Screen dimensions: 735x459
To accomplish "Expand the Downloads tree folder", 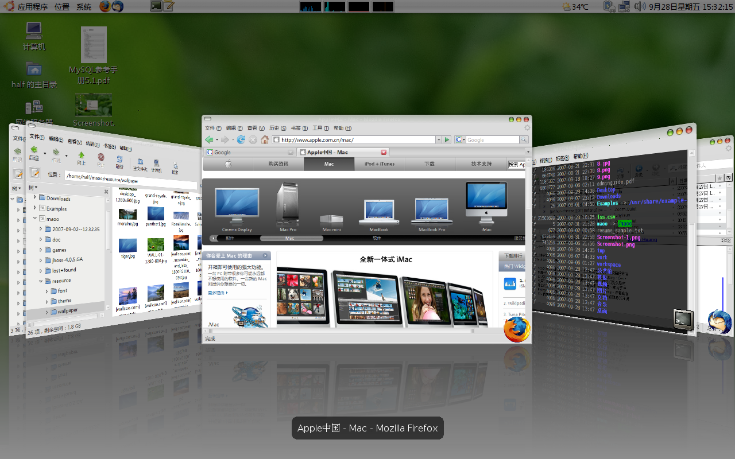I will [34, 197].
